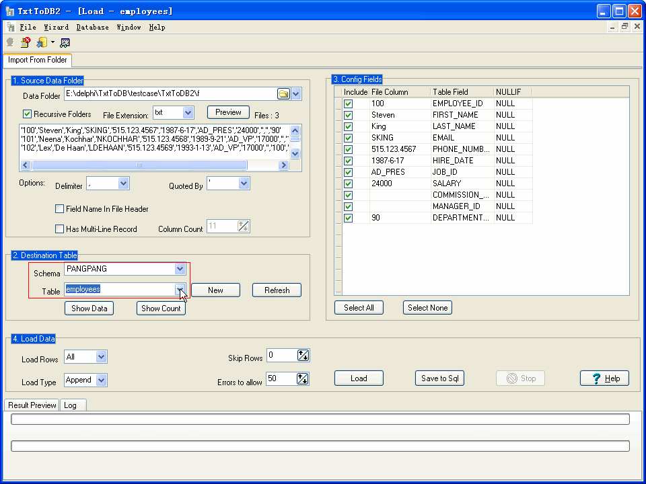This screenshot has width=646, height=484.
Task: Click the Select All button
Action: point(359,307)
